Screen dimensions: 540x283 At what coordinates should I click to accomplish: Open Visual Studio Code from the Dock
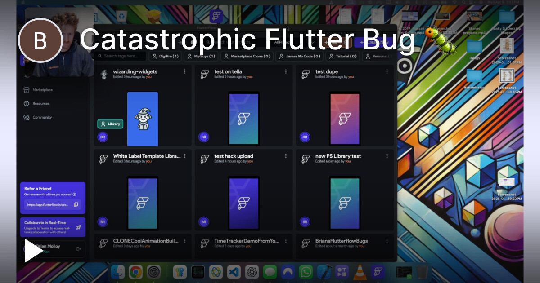(x=233, y=272)
